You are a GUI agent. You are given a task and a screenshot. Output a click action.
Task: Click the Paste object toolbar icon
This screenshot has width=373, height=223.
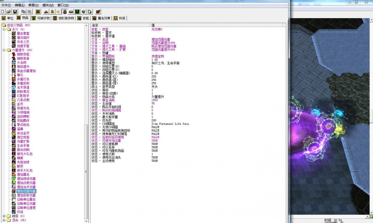(x=29, y=12)
